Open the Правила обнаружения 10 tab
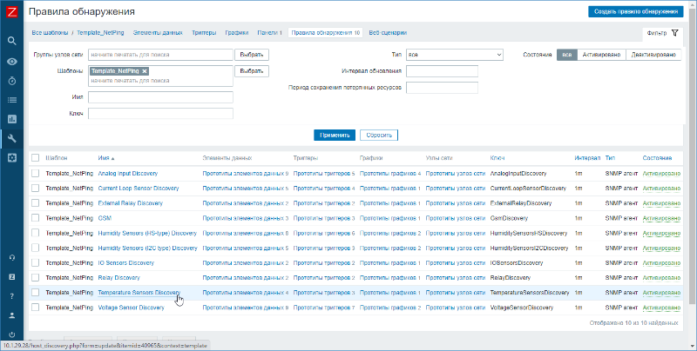Screen dimensions: 697x351 [325, 33]
